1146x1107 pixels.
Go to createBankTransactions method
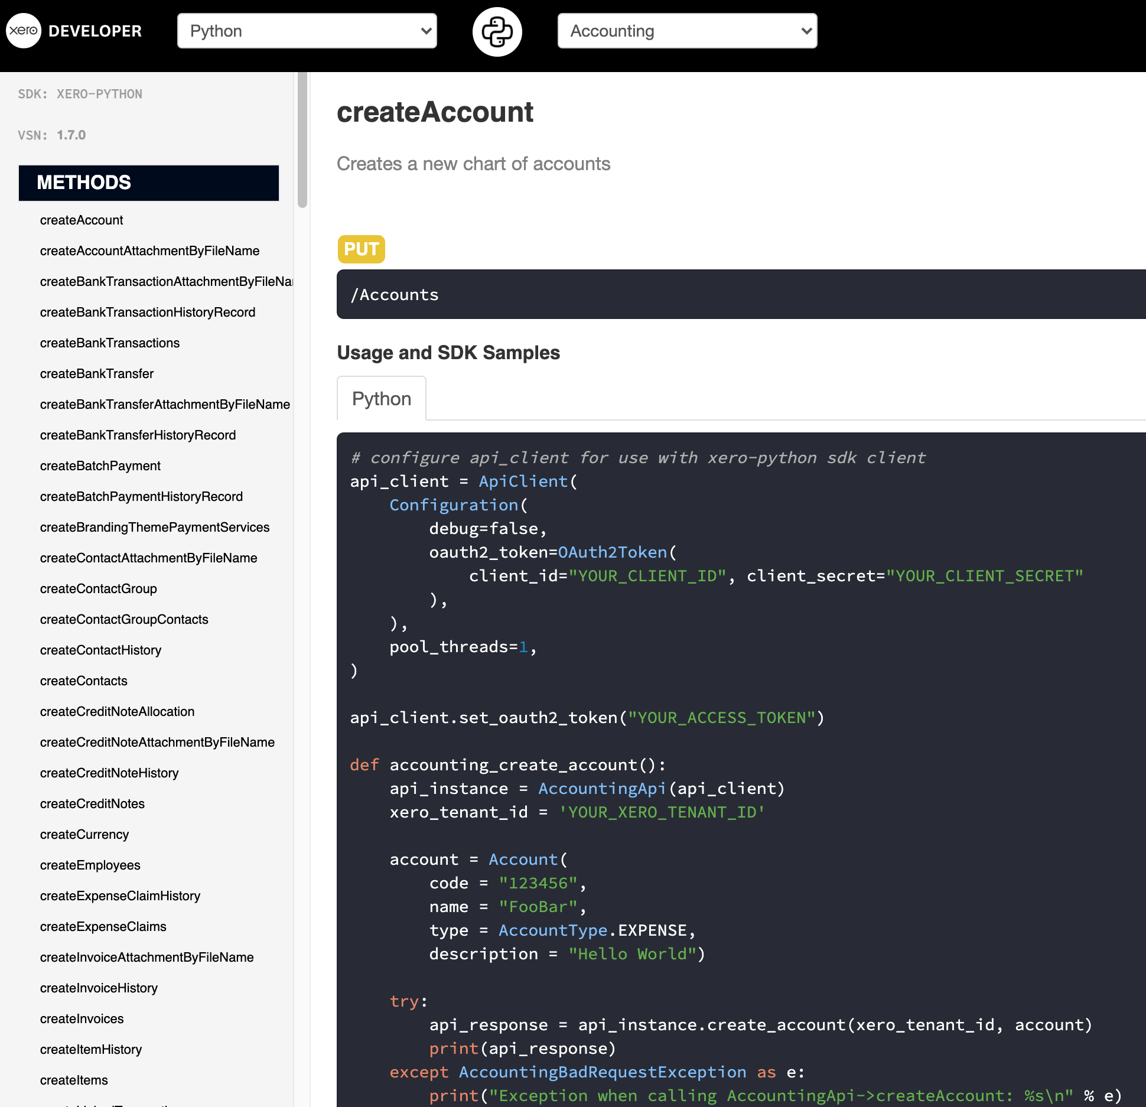(x=110, y=343)
